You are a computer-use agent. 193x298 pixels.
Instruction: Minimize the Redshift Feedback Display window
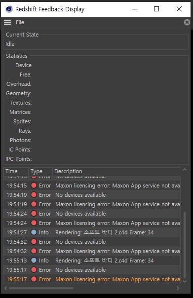click(x=134, y=9)
